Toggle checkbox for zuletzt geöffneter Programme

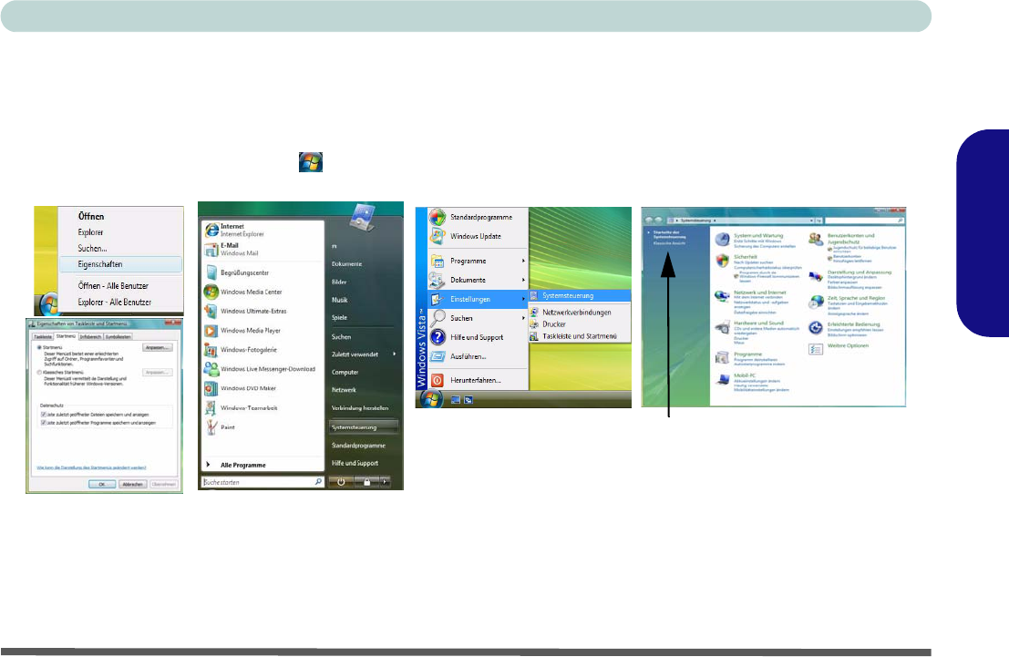(x=41, y=425)
